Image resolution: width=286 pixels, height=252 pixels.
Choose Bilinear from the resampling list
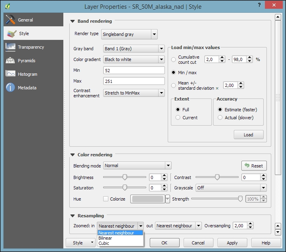click(x=106, y=238)
